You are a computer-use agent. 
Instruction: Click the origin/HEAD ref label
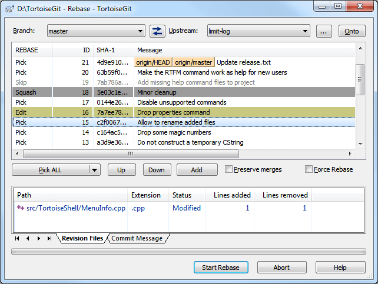coord(153,62)
